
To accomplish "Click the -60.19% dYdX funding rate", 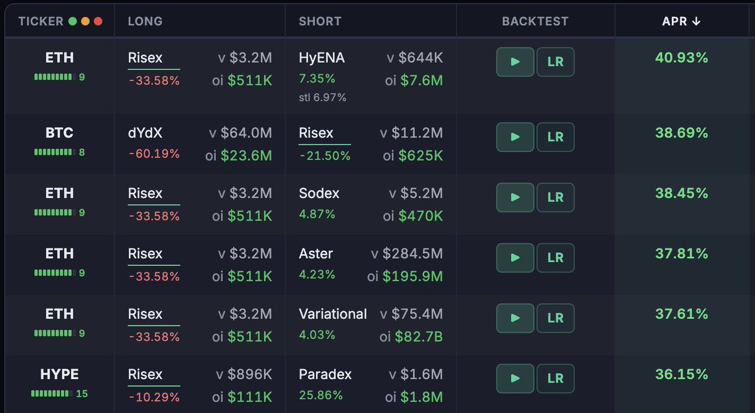I will pos(154,154).
